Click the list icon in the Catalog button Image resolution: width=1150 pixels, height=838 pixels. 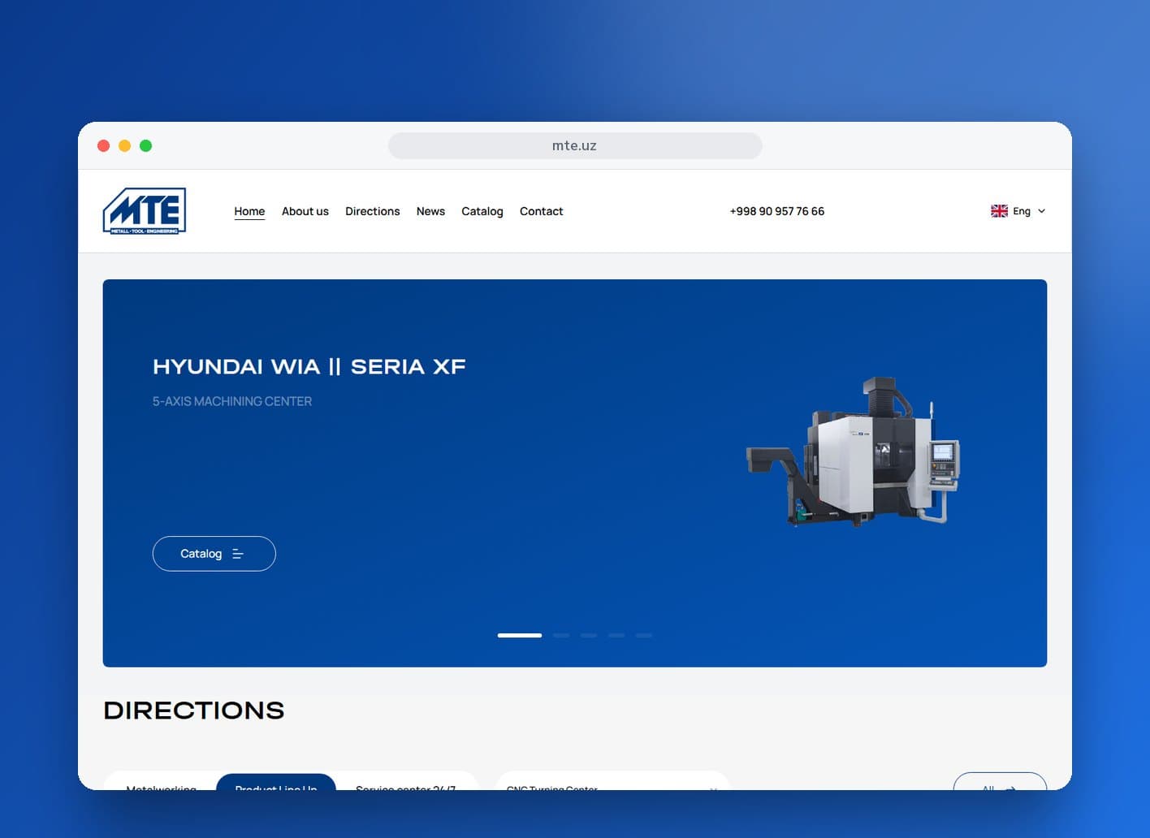238,554
